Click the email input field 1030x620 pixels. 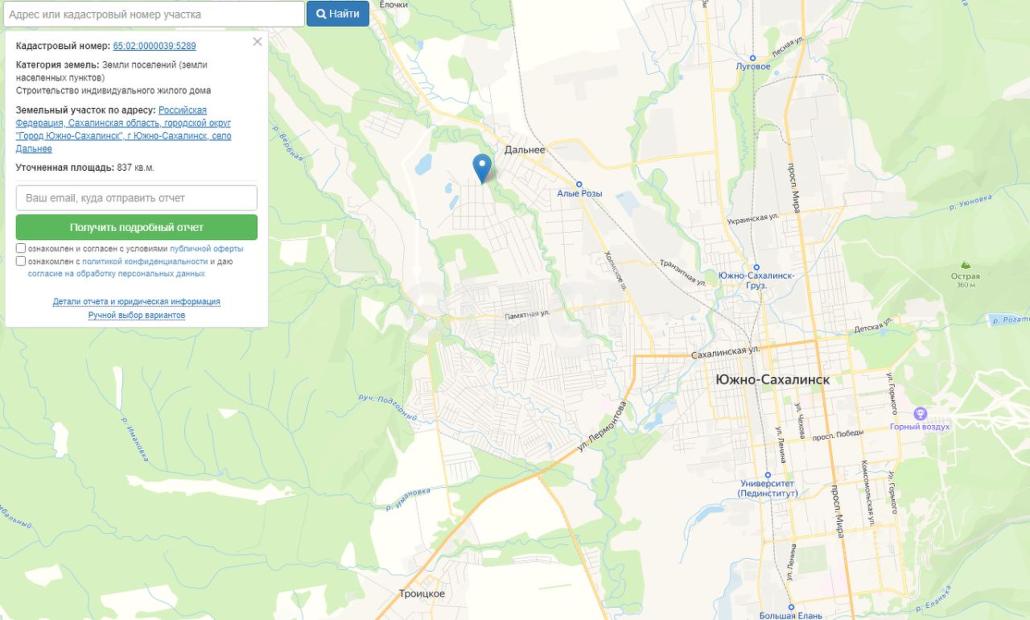click(137, 198)
